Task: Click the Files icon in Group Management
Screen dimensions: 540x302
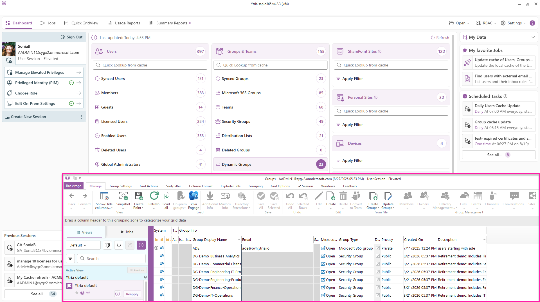Action: 465,196
